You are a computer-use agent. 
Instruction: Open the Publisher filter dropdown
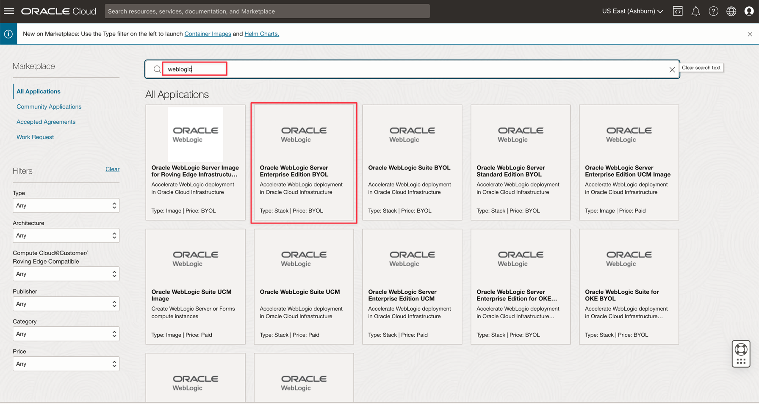66,304
